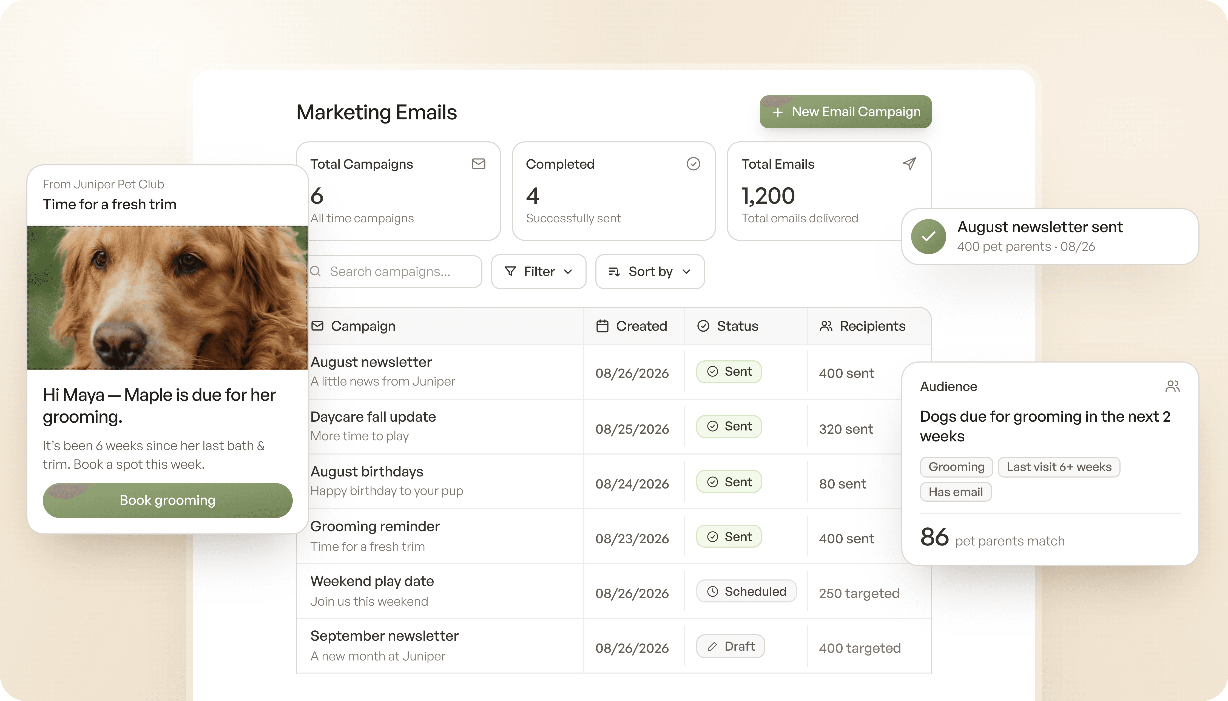The image size is (1228, 701).
Task: Click the Last visit 6+ weeks tag
Action: click(1059, 467)
